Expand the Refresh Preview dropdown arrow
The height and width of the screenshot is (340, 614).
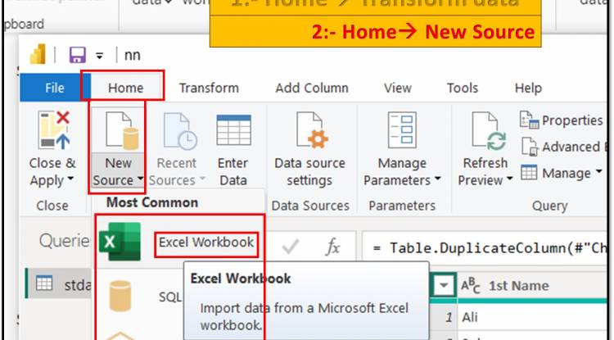(509, 179)
